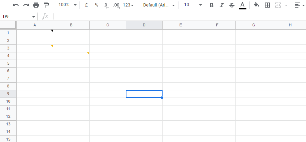306x142 pixels.
Task: Click cell B4 with the orange comment marker
Action: (x=71, y=56)
